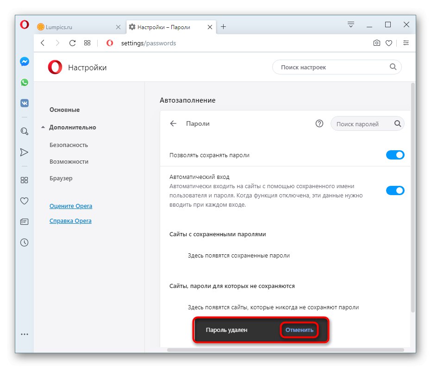Open the Opera main menu logo
This screenshot has width=431, height=368.
25,25
